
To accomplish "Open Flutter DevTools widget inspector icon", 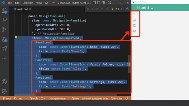I will pyautogui.click(x=128, y=9).
